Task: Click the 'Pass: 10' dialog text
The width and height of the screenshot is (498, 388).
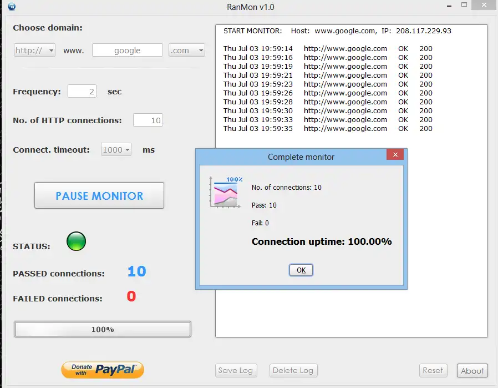Action: coord(264,205)
